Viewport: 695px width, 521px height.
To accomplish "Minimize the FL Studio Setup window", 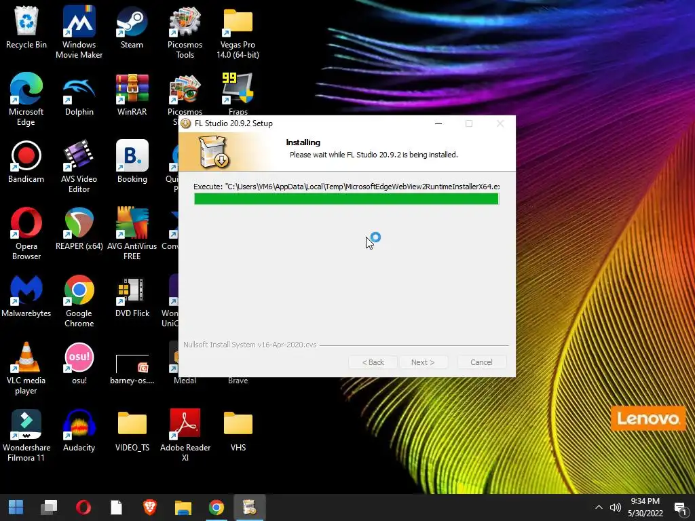I will click(438, 123).
